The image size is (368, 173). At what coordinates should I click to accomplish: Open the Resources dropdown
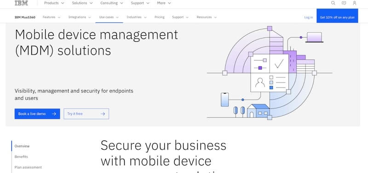207,17
